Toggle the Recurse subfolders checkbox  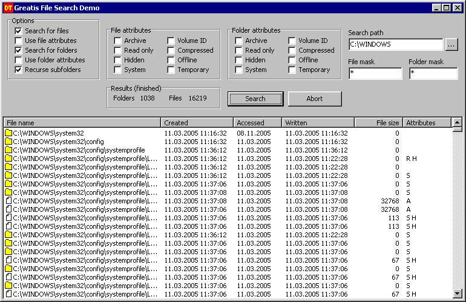tap(19, 70)
